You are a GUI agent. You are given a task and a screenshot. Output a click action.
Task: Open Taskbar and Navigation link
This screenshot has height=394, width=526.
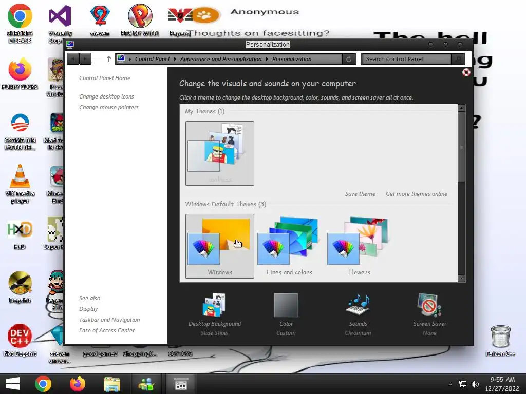pyautogui.click(x=109, y=320)
